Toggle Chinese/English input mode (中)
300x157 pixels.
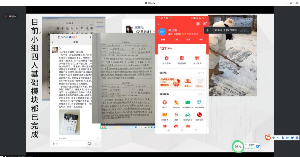(x=274, y=138)
